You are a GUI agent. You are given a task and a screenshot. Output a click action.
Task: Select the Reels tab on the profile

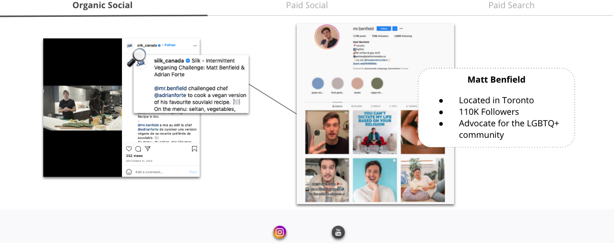coord(375,106)
